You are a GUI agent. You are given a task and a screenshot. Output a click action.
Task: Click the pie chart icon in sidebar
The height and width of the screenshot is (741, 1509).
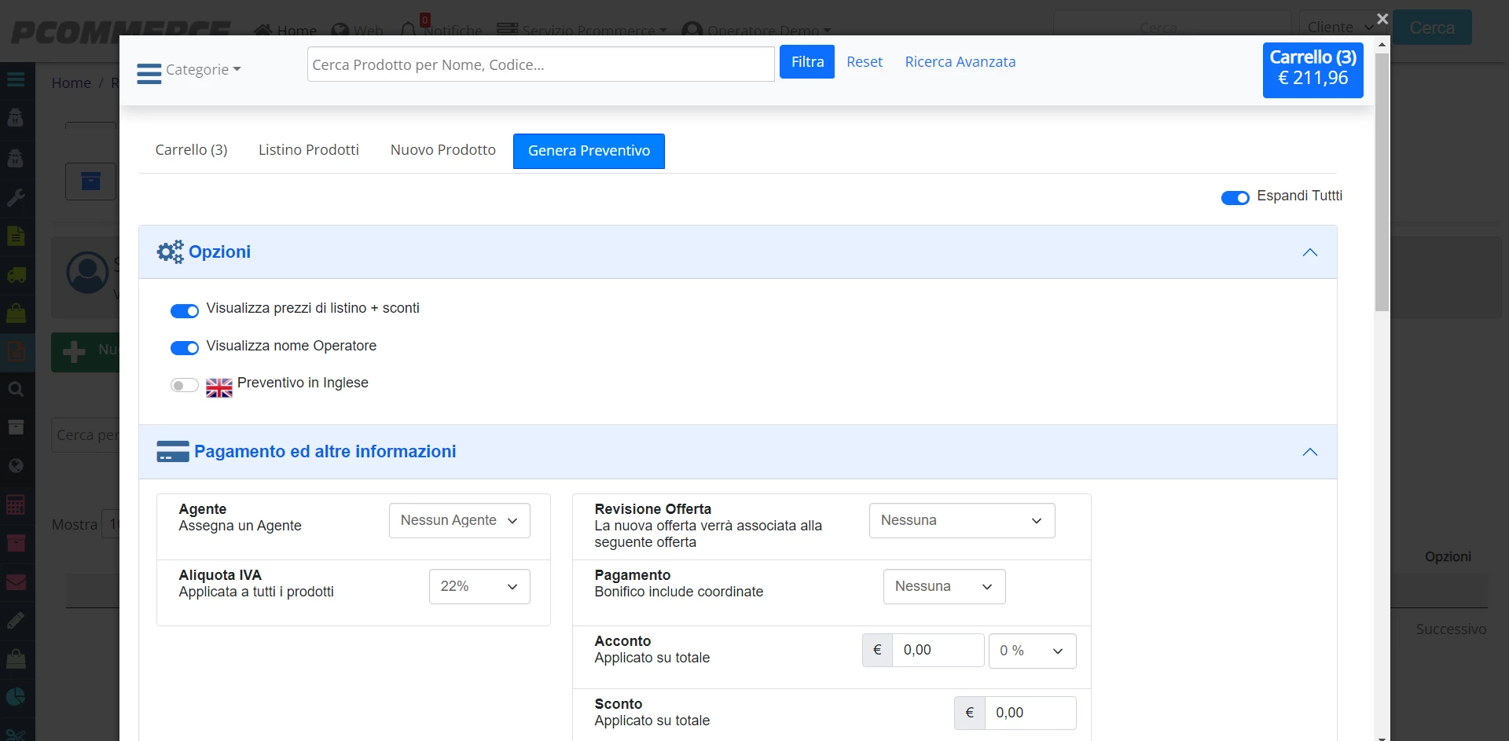tap(16, 697)
